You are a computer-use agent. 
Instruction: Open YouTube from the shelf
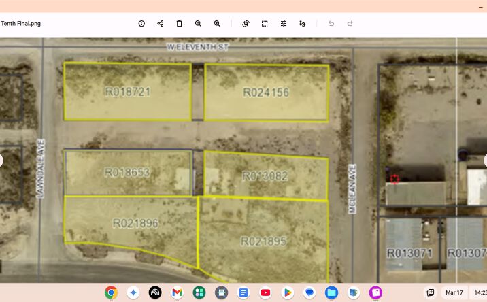click(x=265, y=292)
